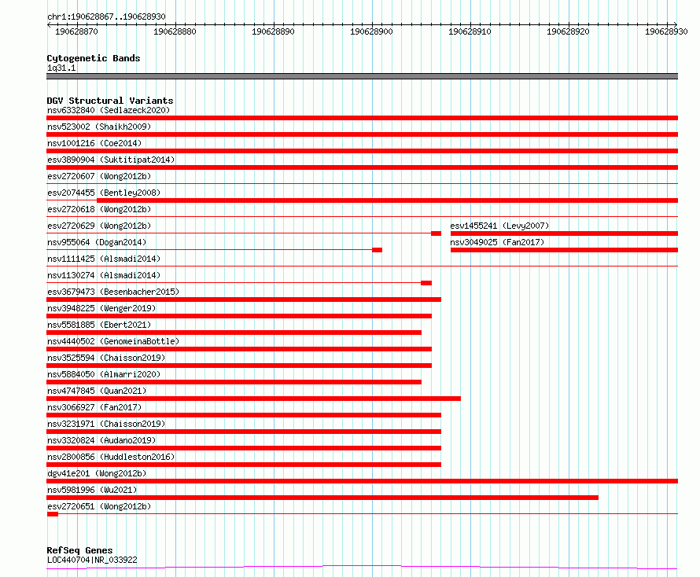Image resolution: width=700 pixels, height=577 pixels.
Task: Open the nsv523002 (Shaikh2009) variant label
Action: [99, 127]
